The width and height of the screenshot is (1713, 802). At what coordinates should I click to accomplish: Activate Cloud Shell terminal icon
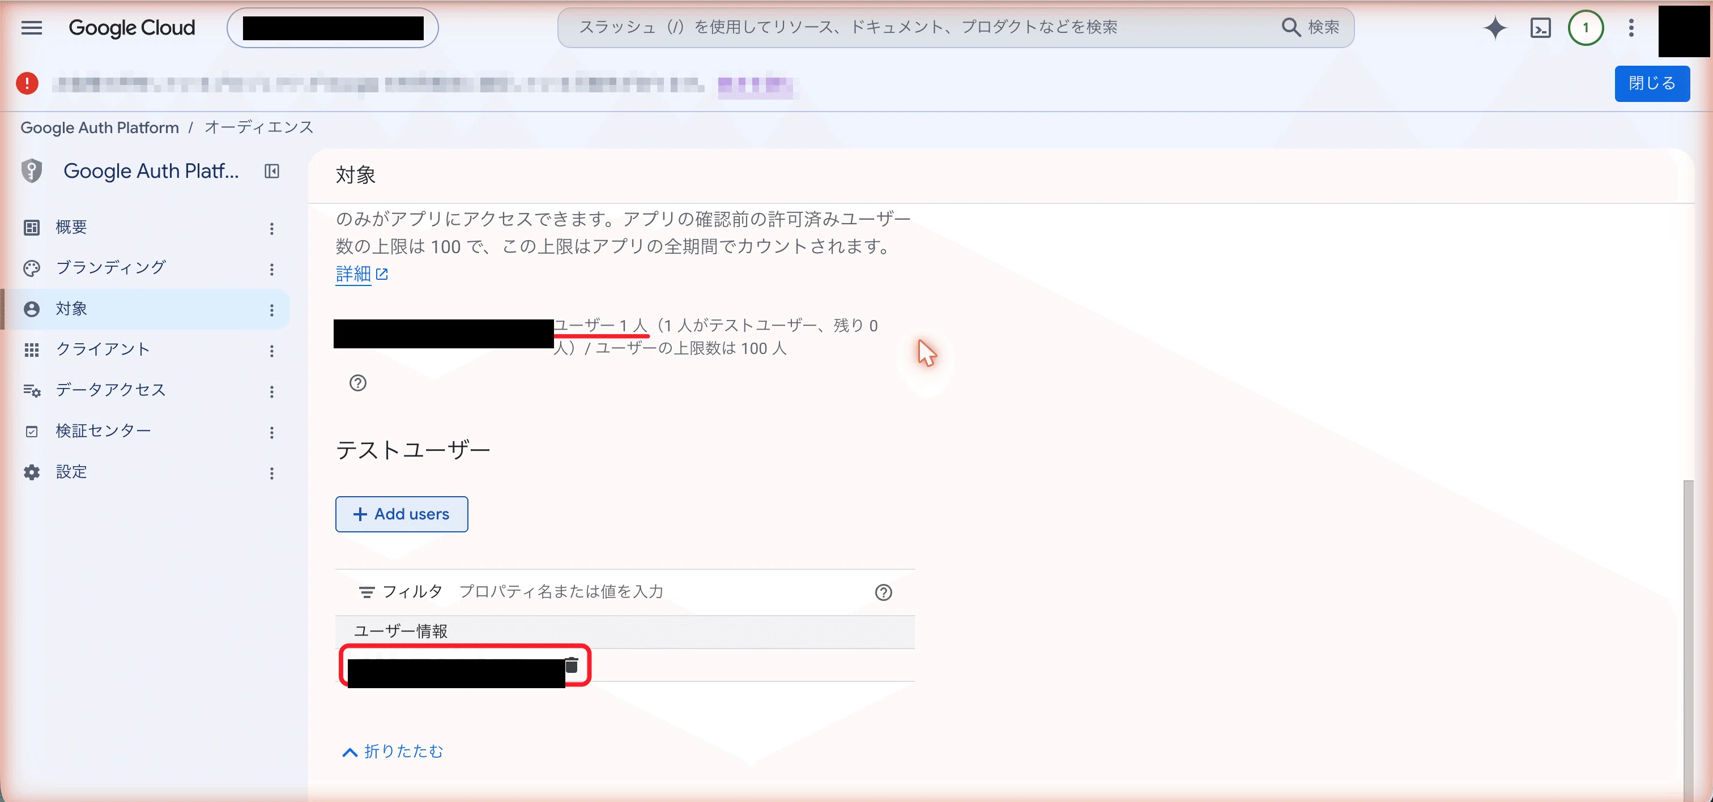(x=1540, y=28)
